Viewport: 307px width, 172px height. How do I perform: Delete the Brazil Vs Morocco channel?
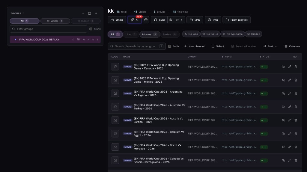point(296,147)
